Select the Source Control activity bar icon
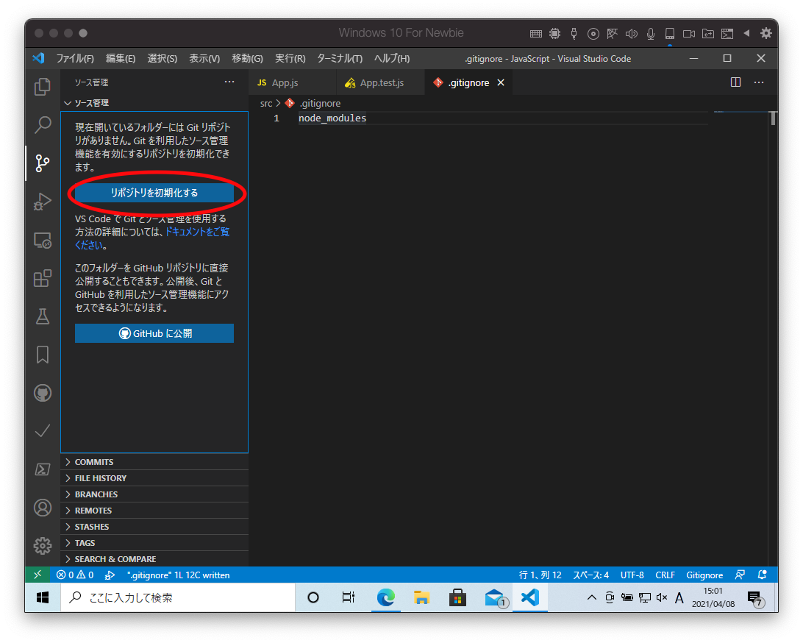The image size is (803, 643). pos(43,163)
